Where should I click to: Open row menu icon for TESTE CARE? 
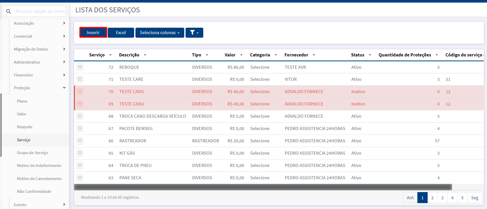[x=80, y=79]
